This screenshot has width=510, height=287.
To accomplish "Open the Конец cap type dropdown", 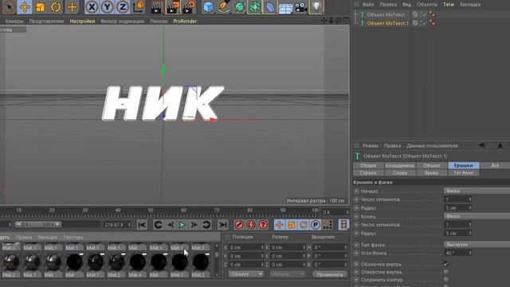I will point(477,216).
